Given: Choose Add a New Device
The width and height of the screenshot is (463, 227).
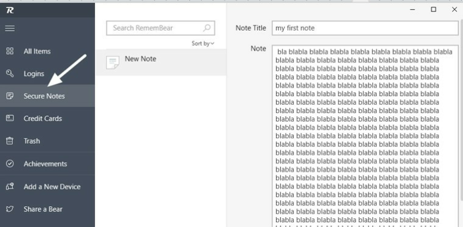Looking at the screenshot, I should pos(47,187).
